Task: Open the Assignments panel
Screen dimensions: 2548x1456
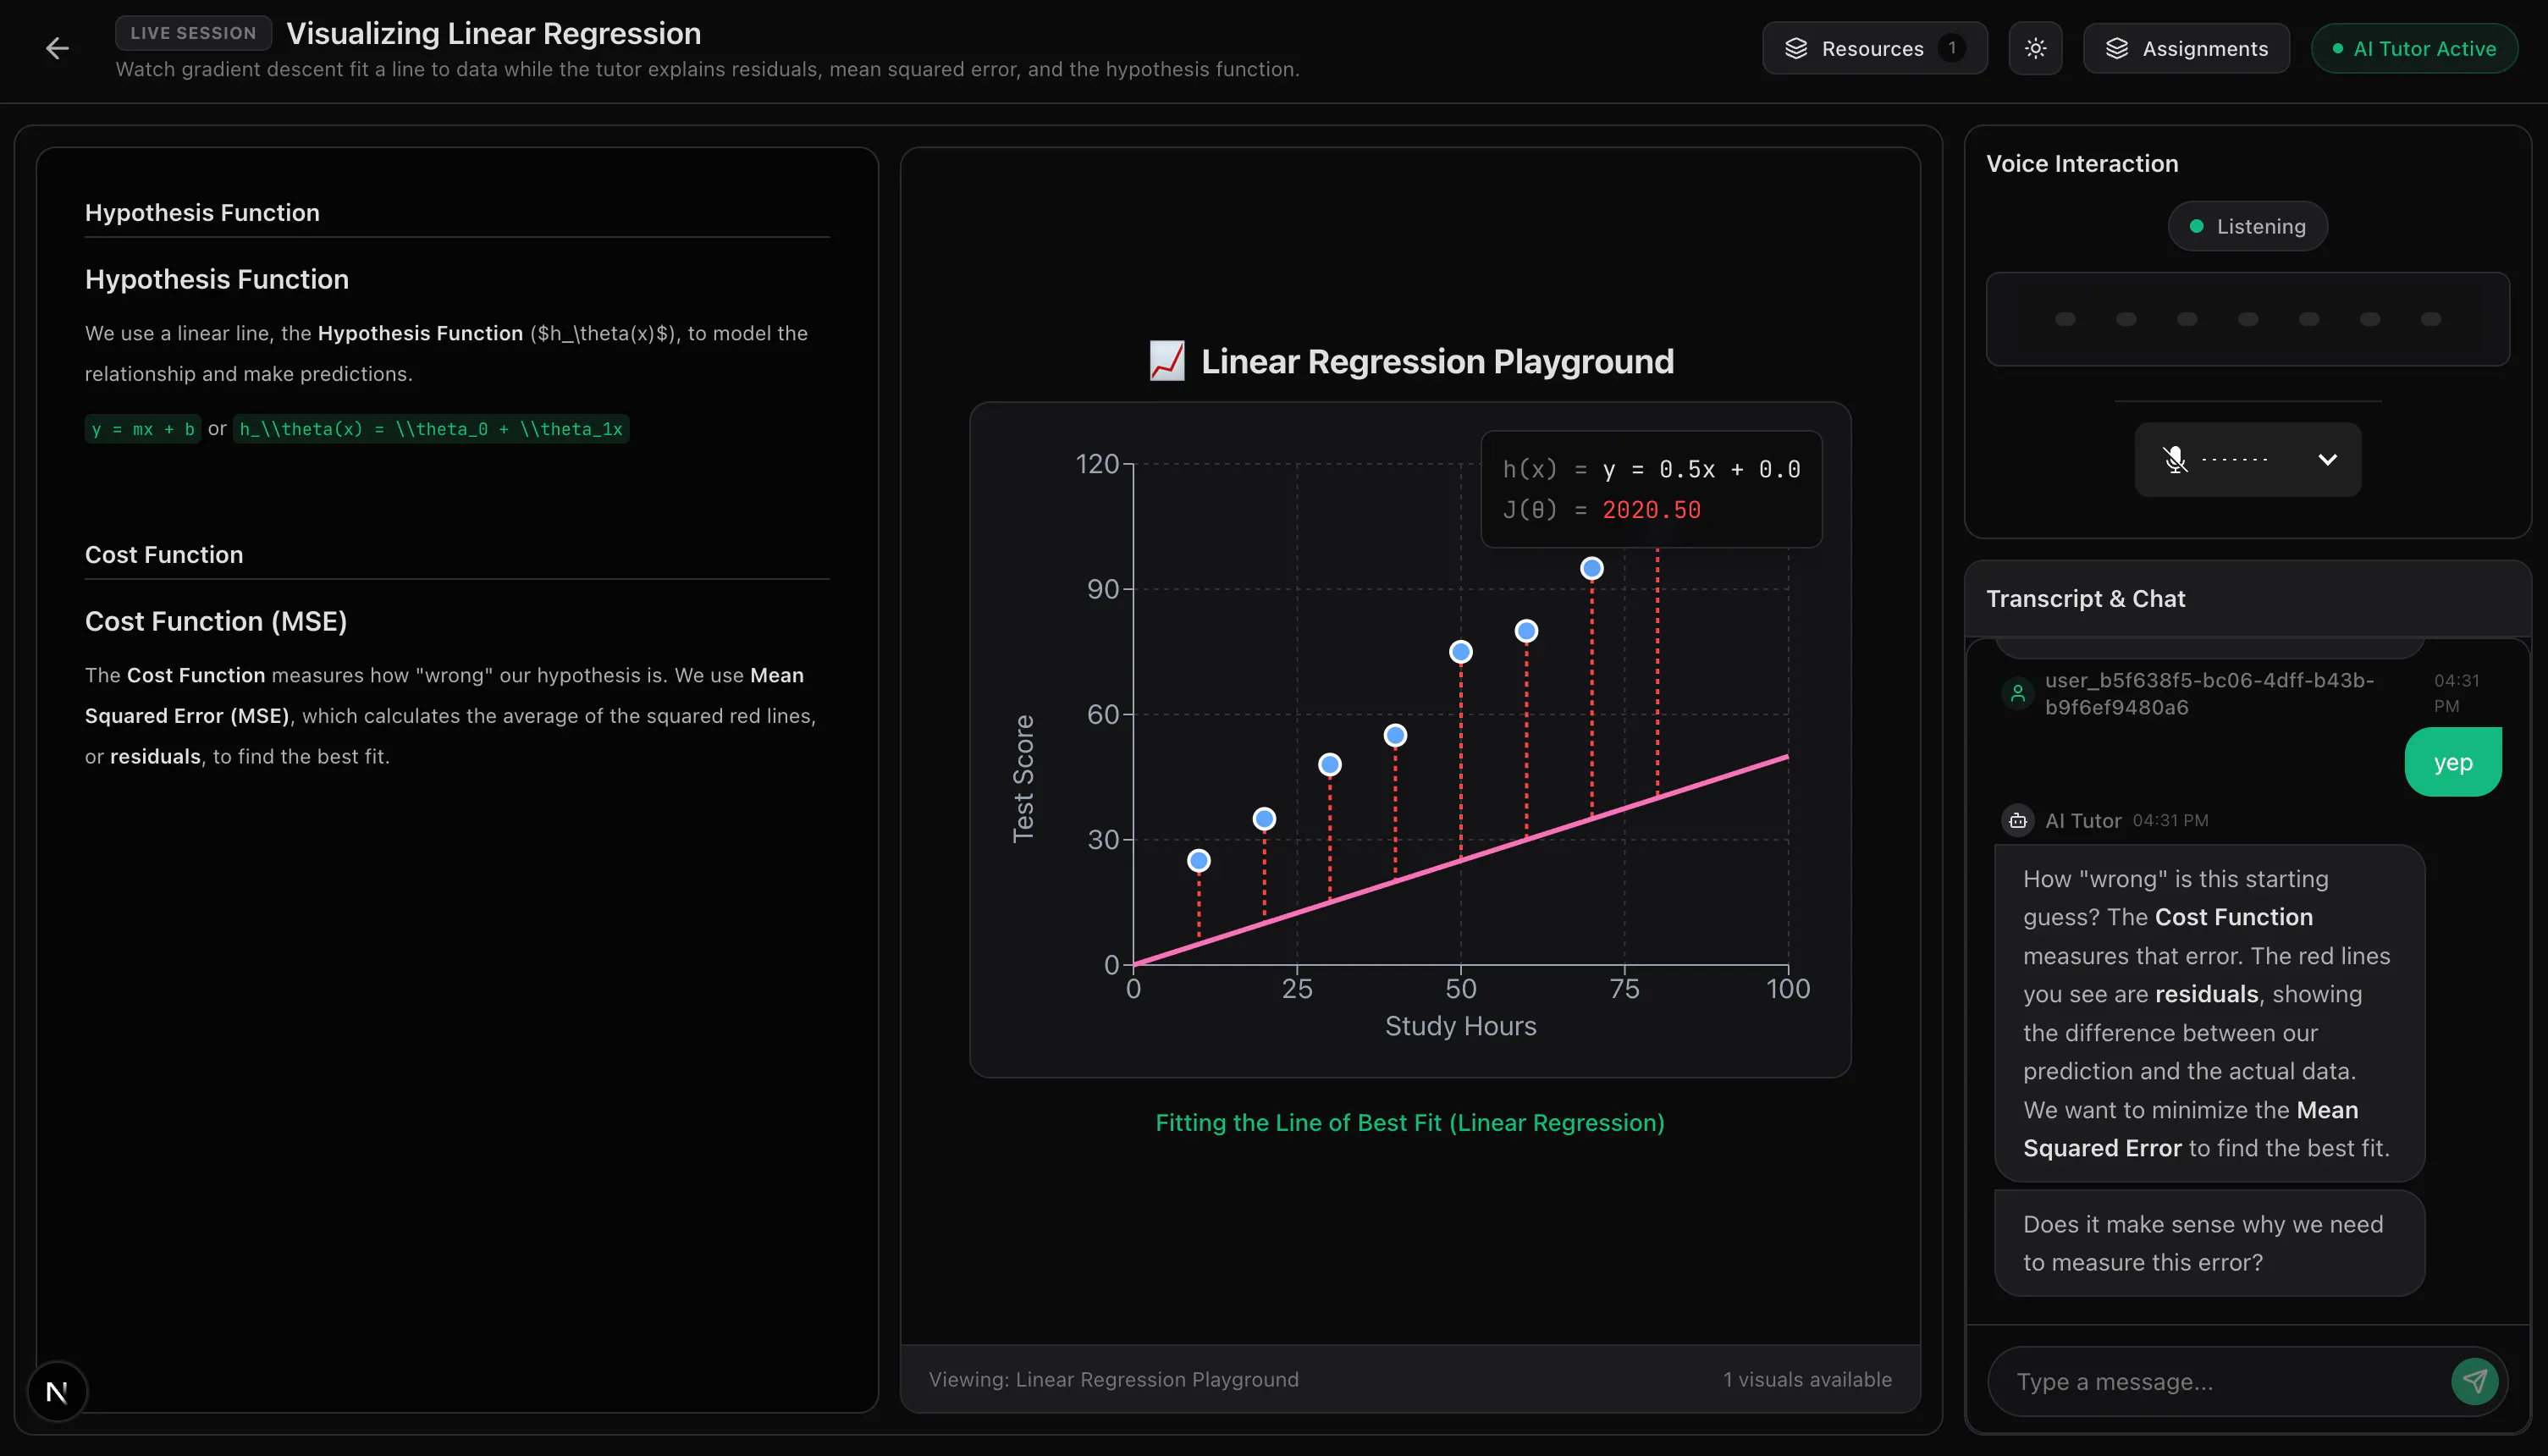Action: click(2186, 48)
